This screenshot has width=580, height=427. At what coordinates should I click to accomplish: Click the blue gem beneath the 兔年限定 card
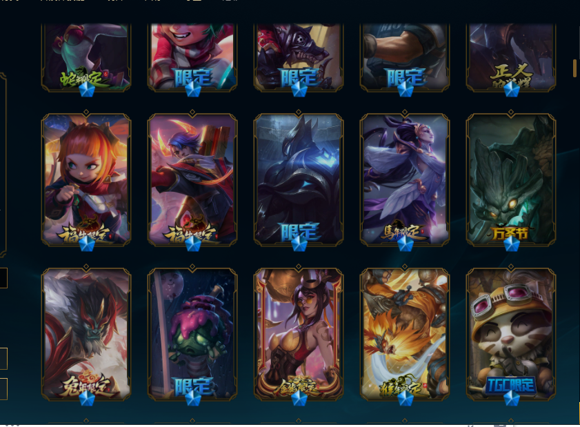point(87,398)
